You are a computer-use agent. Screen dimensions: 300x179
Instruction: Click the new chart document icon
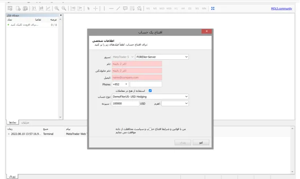18,9
